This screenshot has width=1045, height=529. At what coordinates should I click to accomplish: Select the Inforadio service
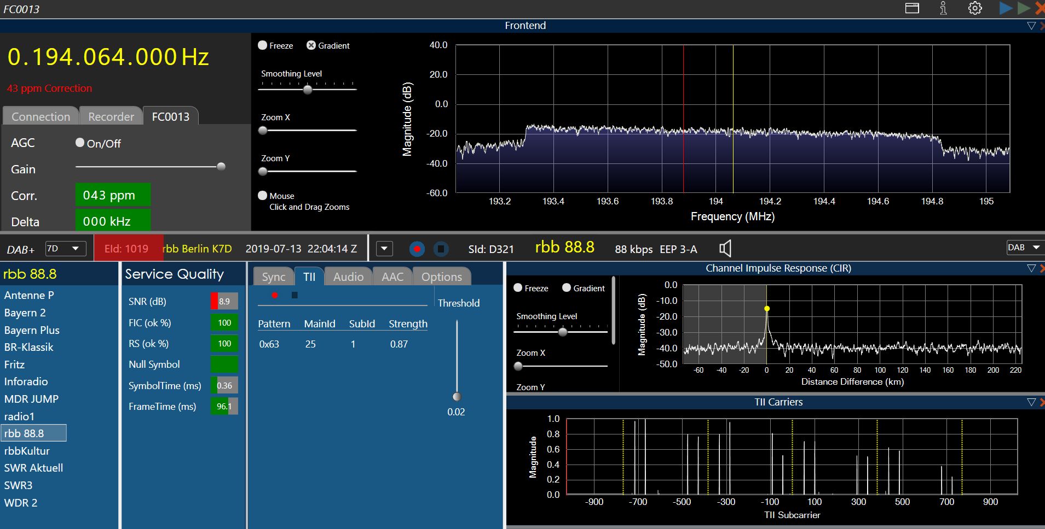coord(26,381)
